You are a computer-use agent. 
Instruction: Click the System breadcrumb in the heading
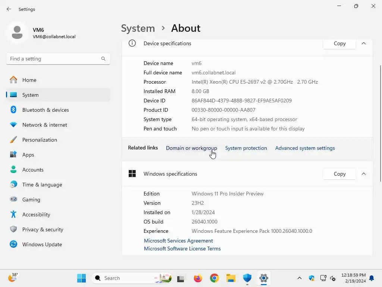tap(138, 28)
